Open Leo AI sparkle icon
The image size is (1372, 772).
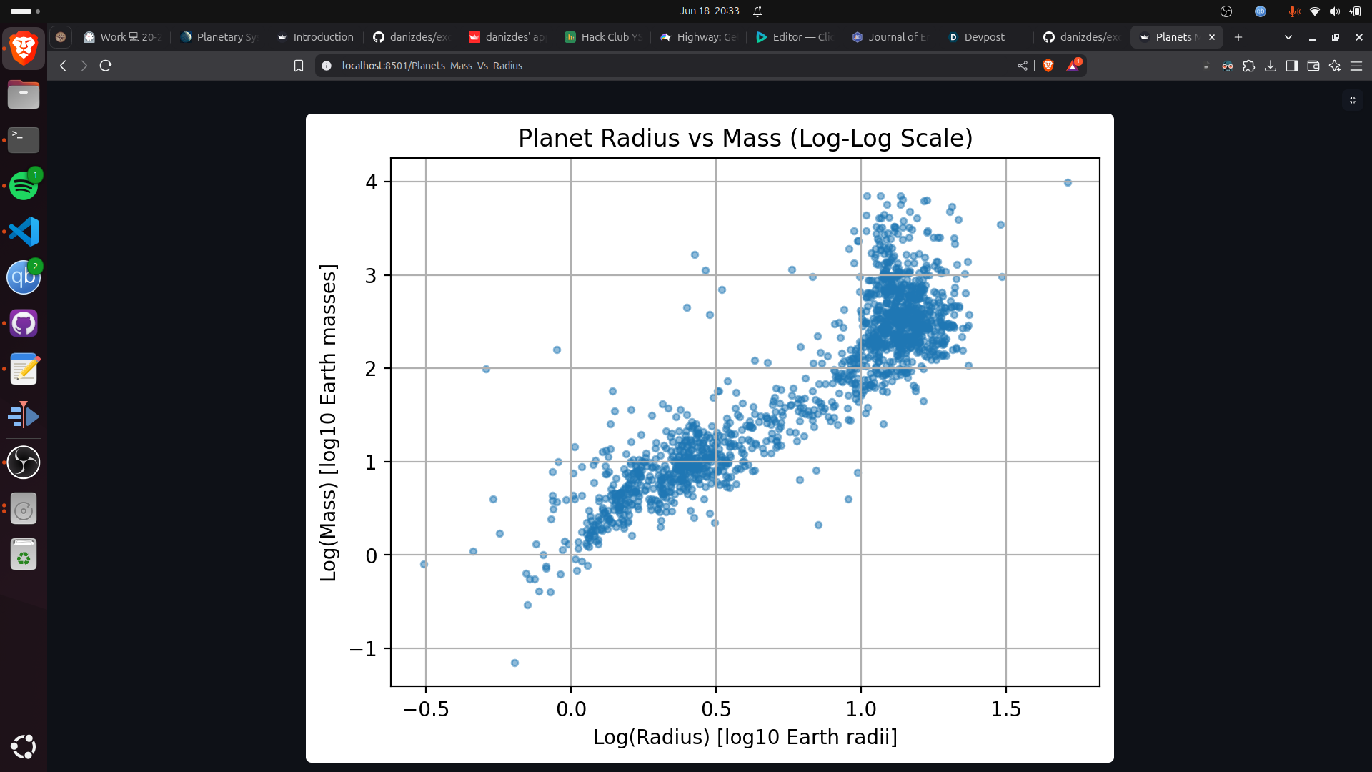tap(1335, 66)
